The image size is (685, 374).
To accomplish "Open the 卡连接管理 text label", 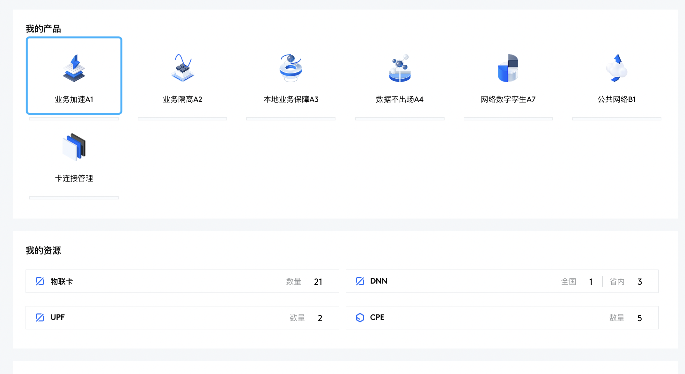I will tap(74, 178).
